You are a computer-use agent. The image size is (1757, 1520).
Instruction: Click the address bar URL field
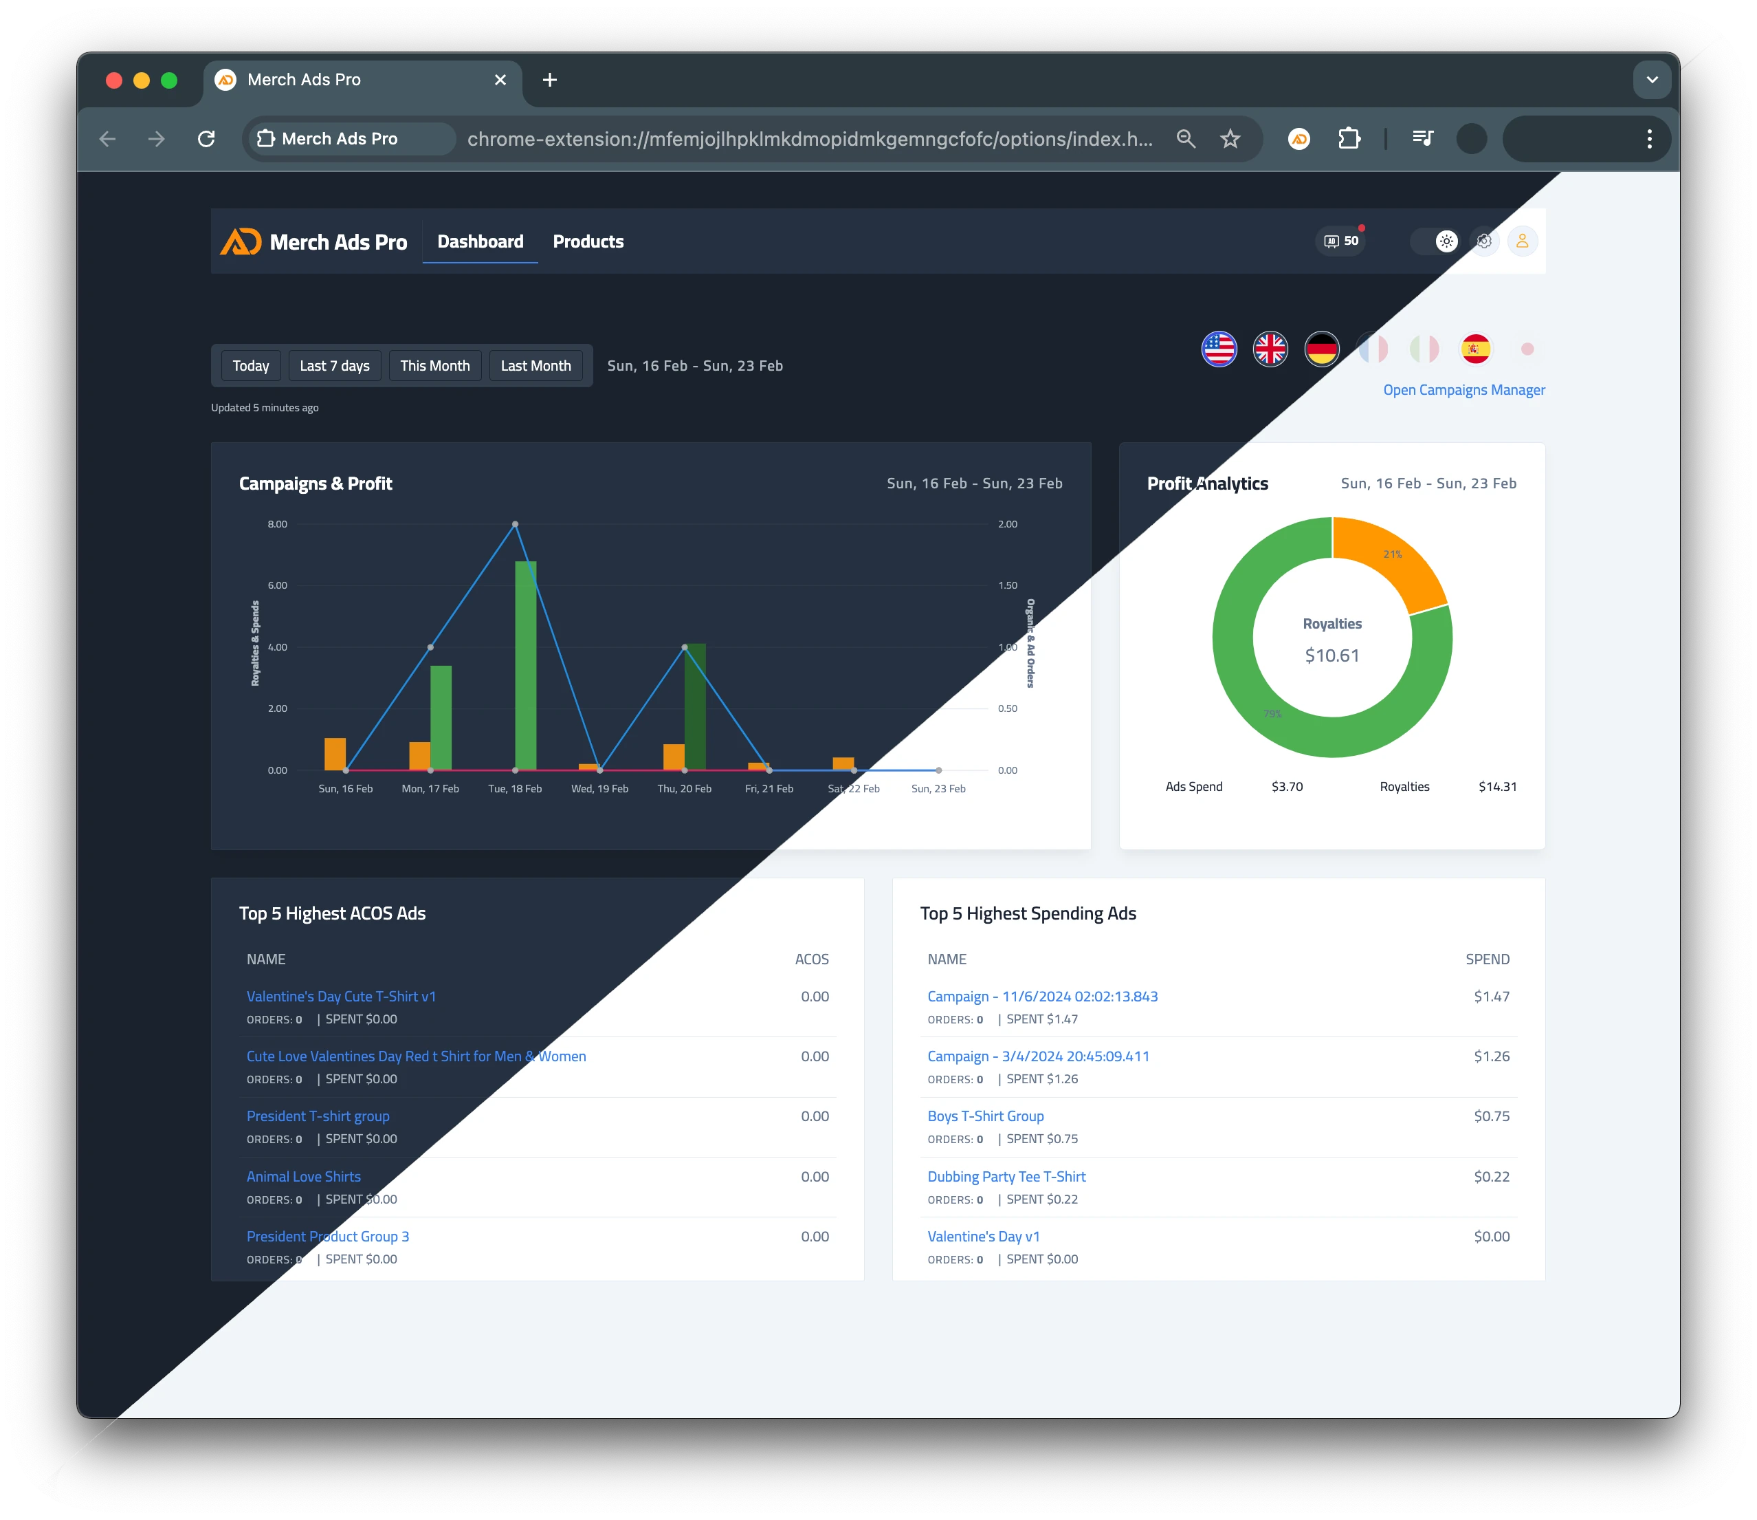click(809, 138)
